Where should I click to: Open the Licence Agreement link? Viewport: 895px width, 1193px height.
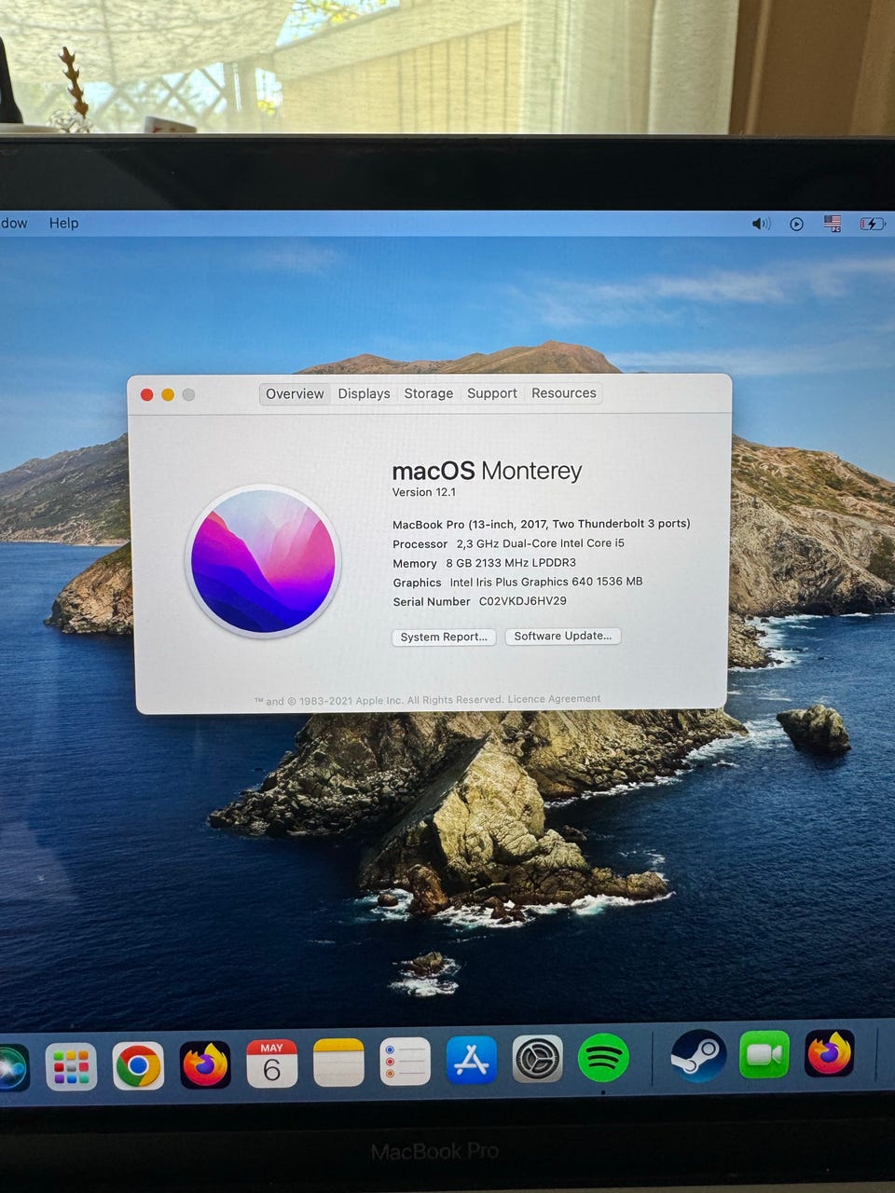click(x=554, y=699)
